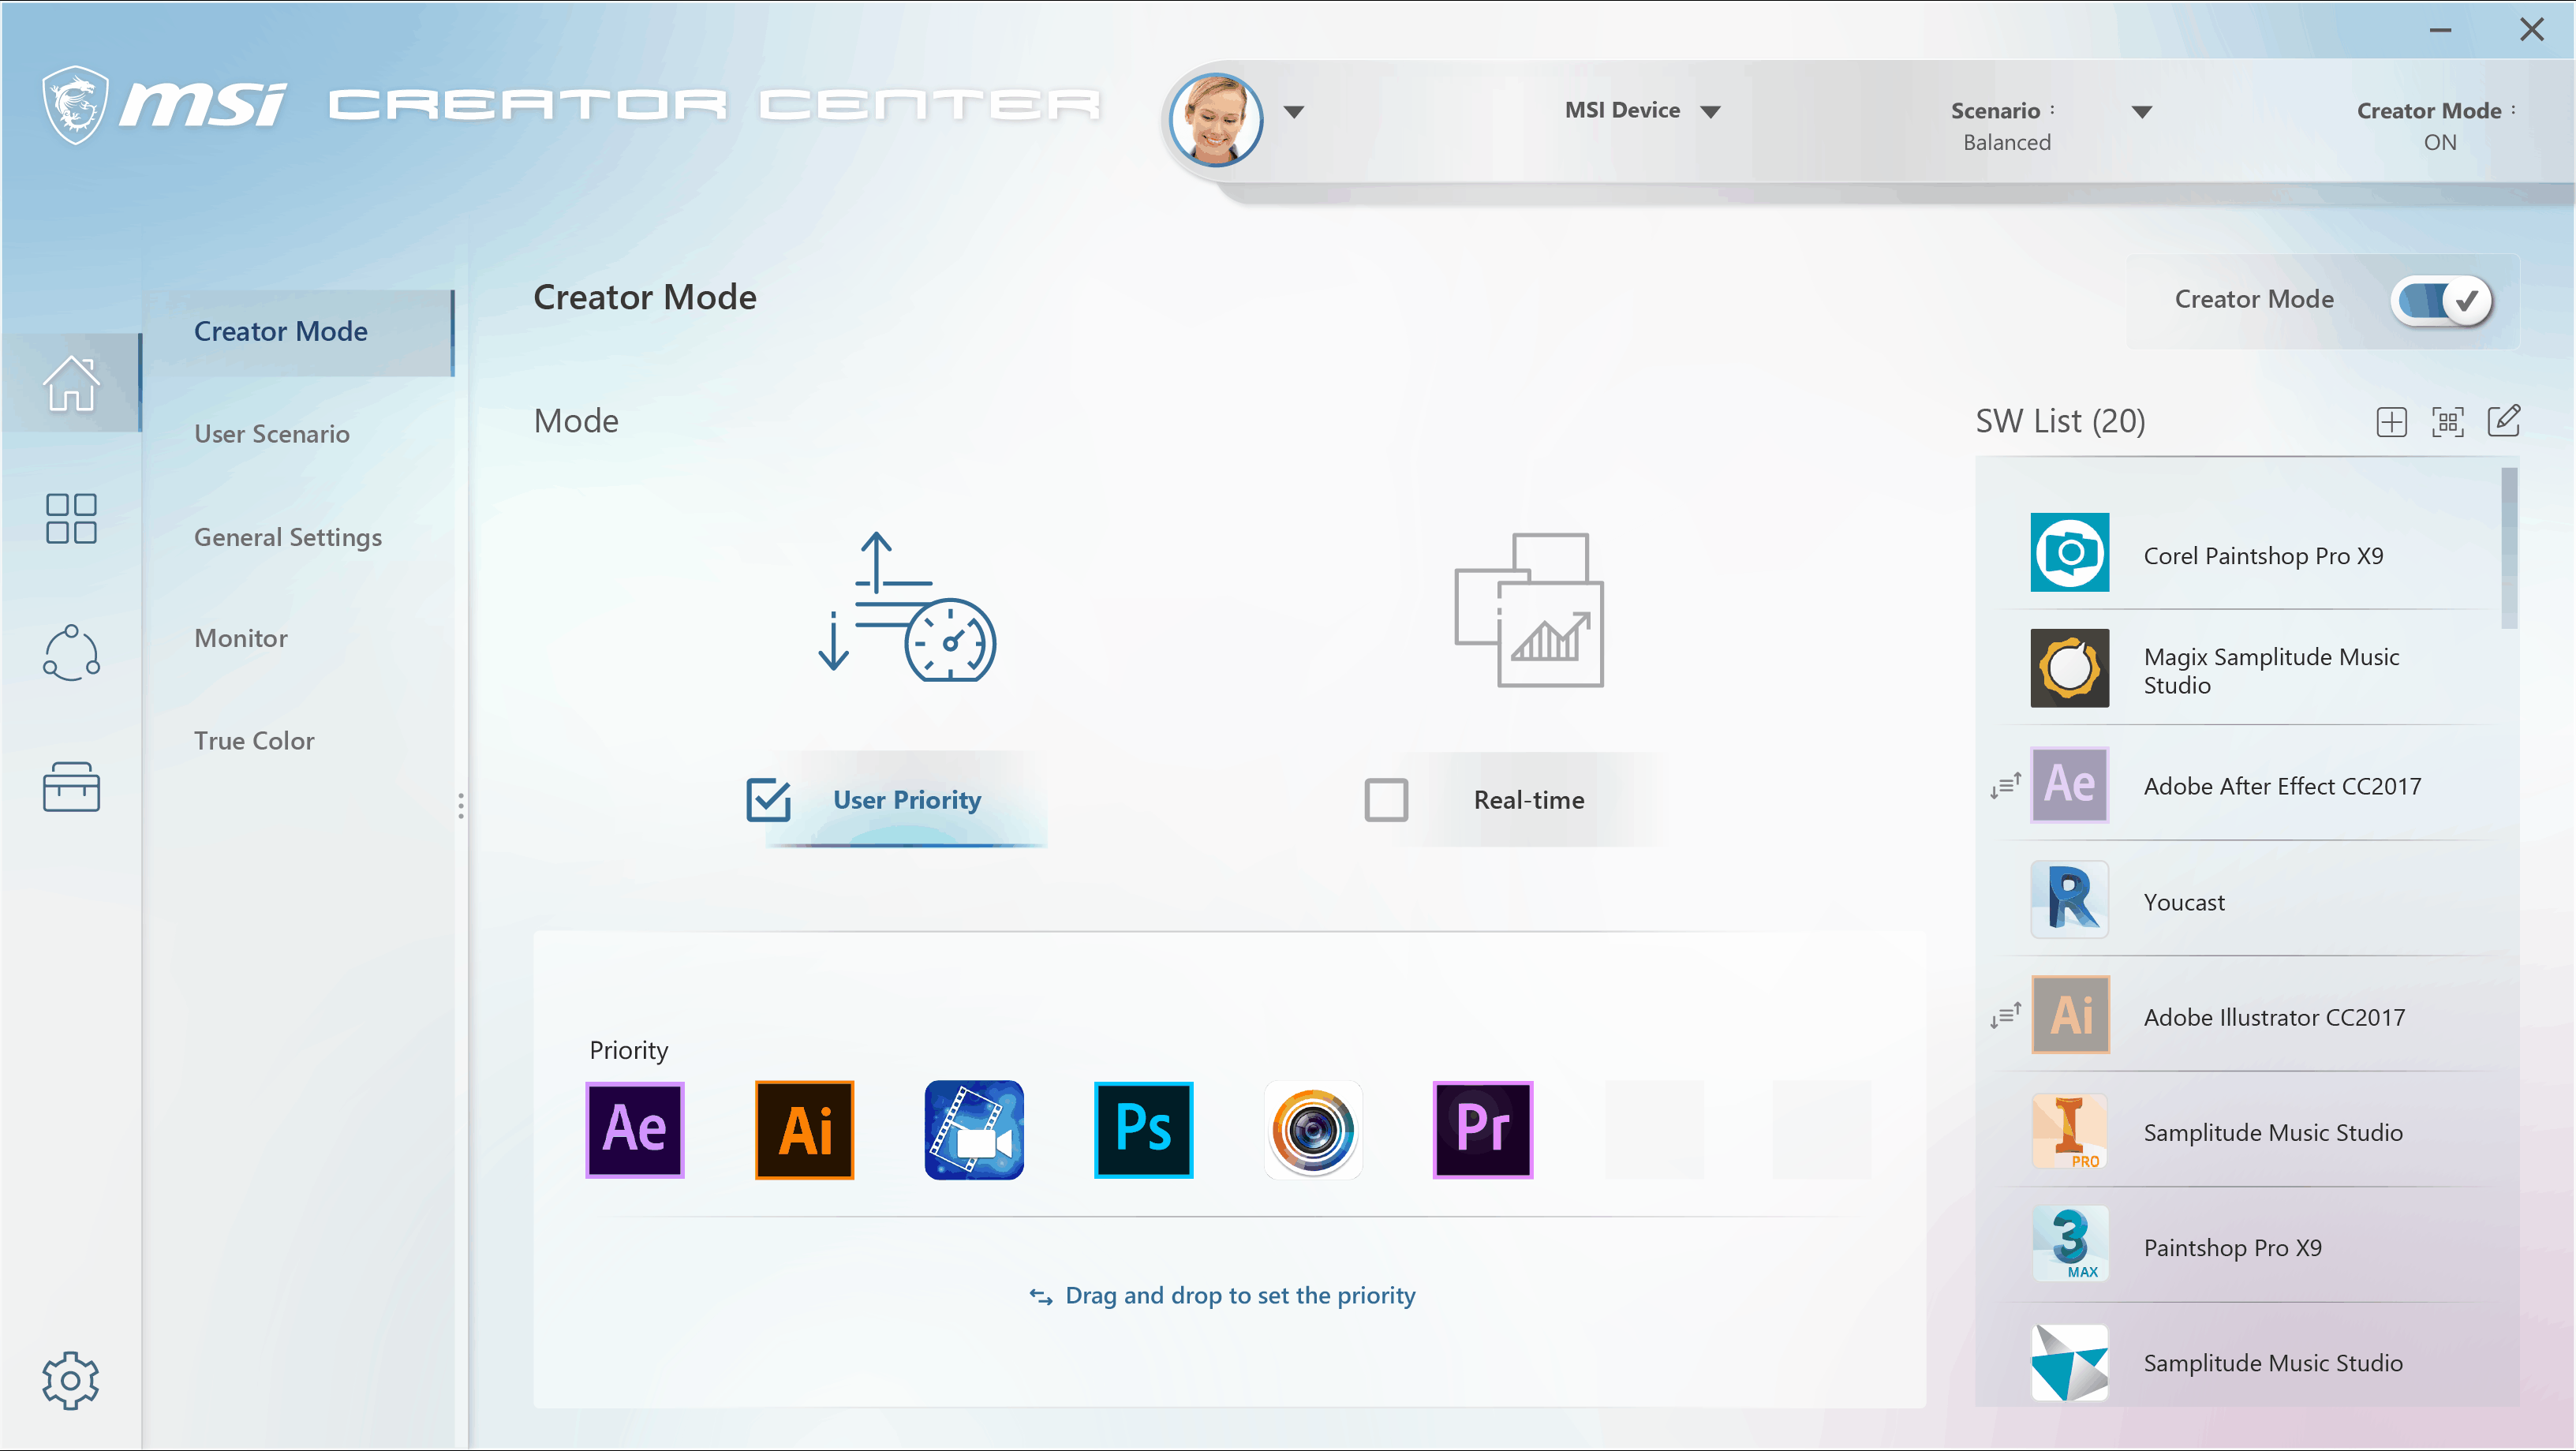Select Adobe After Effect CC2017 text
This screenshot has width=2576, height=1451.
click(x=2282, y=786)
